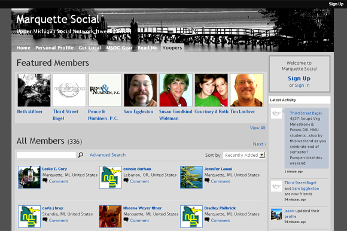The height and width of the screenshot is (231, 347).
Task: Open Advanced Search link
Action: (108, 155)
